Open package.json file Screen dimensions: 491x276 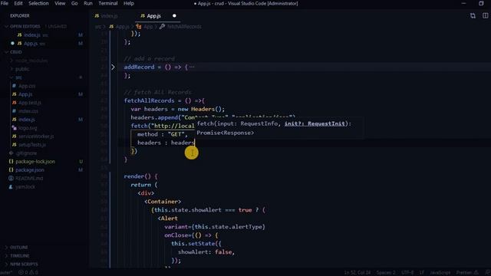30,170
